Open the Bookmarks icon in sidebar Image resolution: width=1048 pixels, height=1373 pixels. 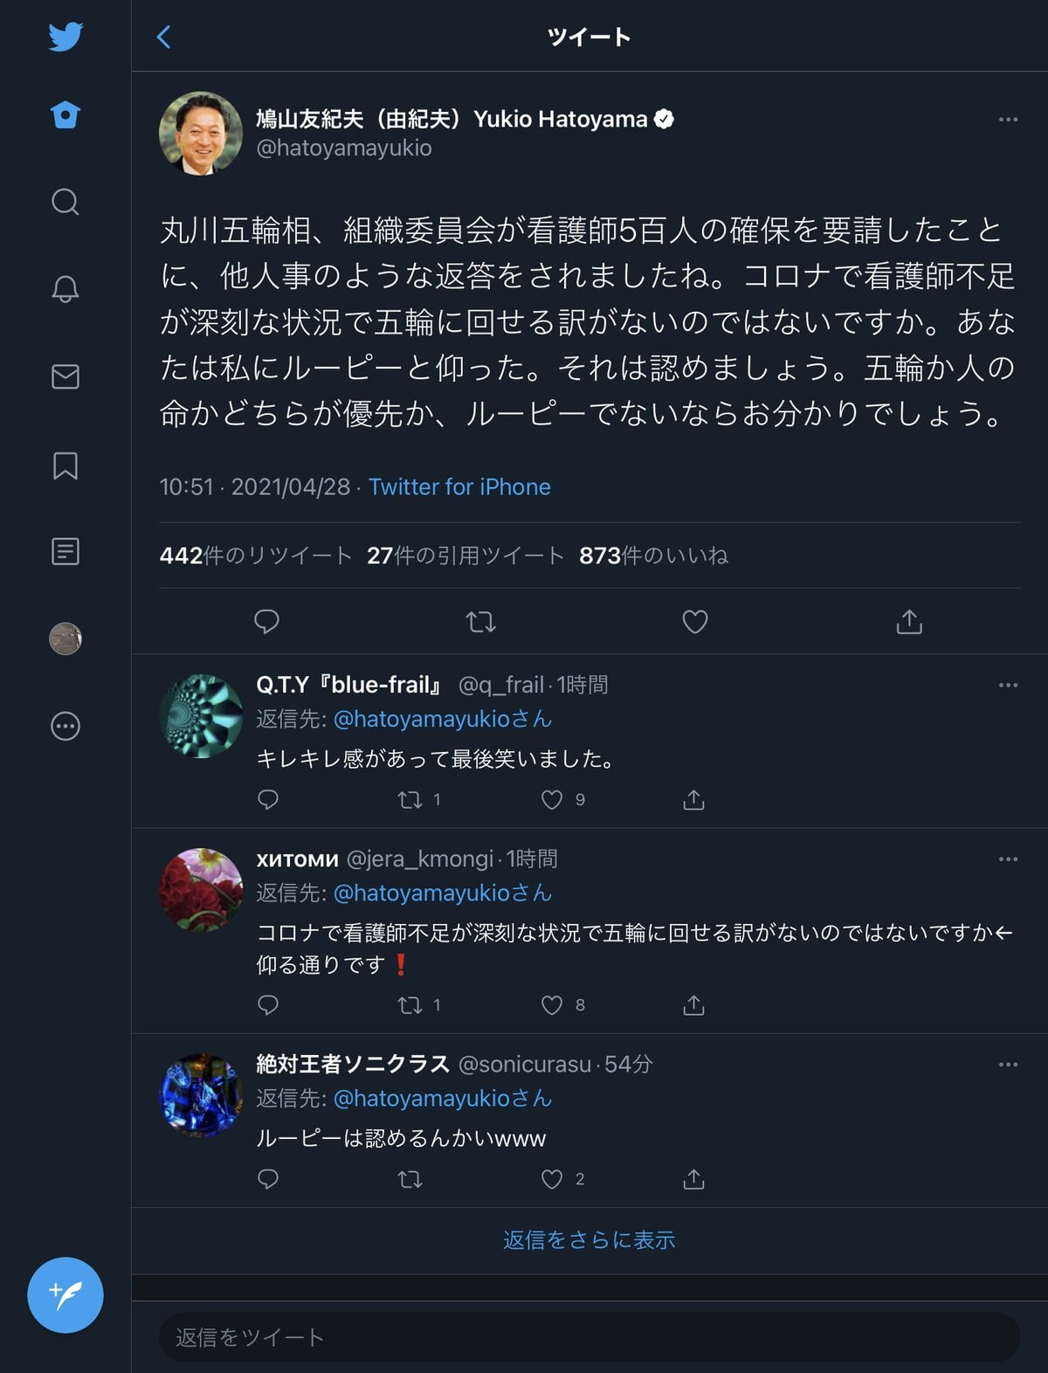pyautogui.click(x=65, y=465)
